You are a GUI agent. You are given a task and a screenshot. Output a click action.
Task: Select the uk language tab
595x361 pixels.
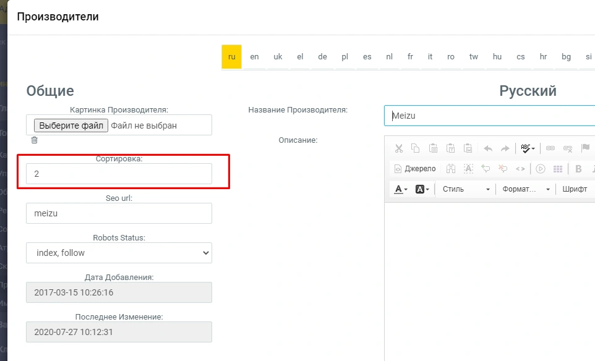pyautogui.click(x=278, y=57)
